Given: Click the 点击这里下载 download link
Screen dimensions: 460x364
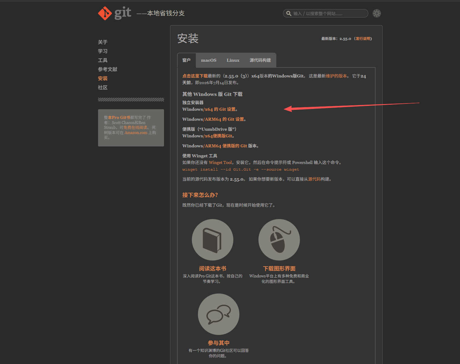Looking at the screenshot, I should [x=195, y=76].
